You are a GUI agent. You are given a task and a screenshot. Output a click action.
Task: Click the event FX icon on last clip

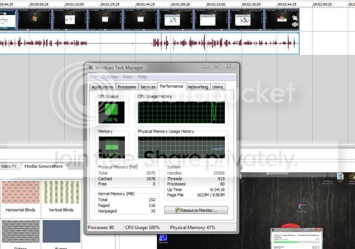[295, 24]
